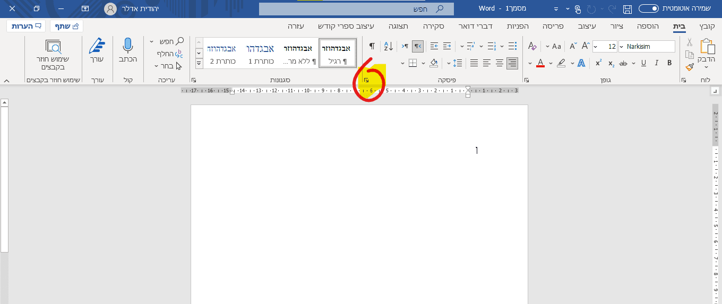Click in the title bar search (חפש) box
Viewport: 722px width, 304px height.
[x=356, y=9]
